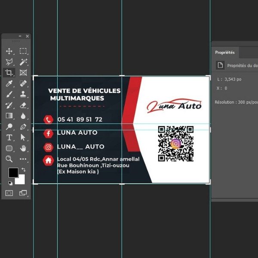Switch to the Propriétés tab
This screenshot has height=258, width=258.
click(225, 52)
